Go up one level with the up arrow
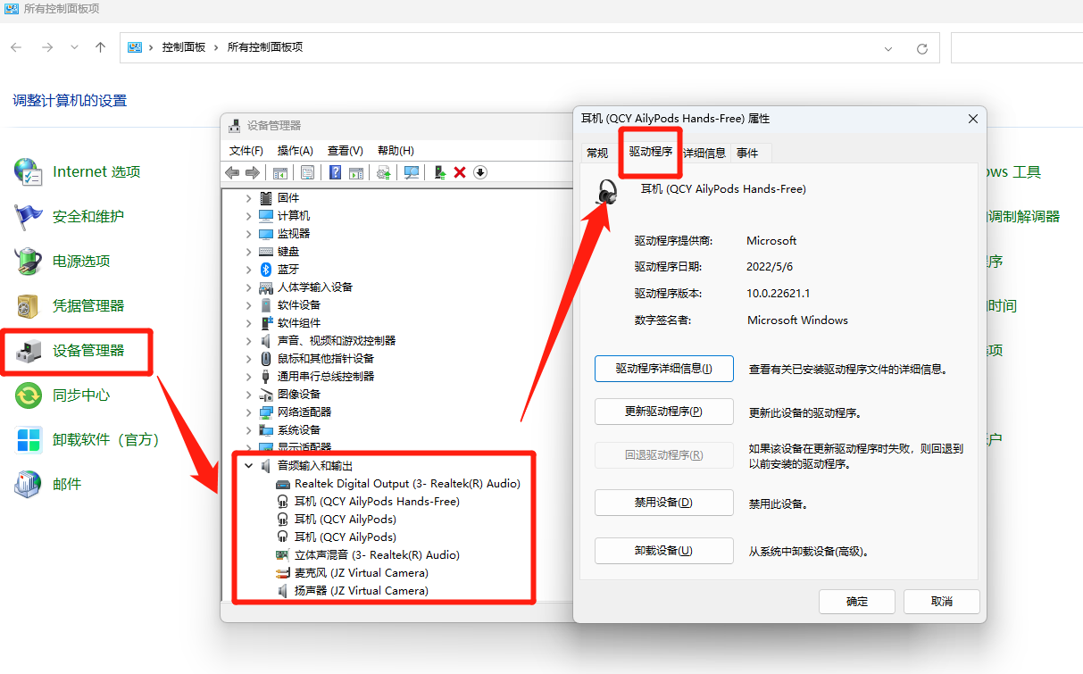The width and height of the screenshot is (1083, 674). pyautogui.click(x=101, y=47)
